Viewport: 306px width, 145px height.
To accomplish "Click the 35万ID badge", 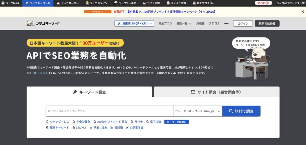I will [264, 3].
